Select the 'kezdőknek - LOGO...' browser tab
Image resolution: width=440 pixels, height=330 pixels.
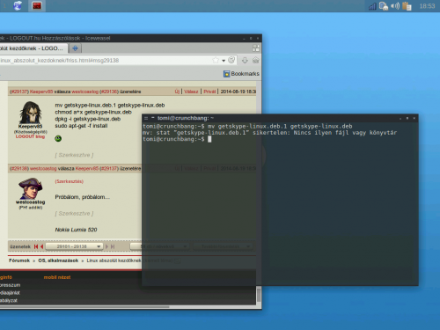tap(33, 48)
